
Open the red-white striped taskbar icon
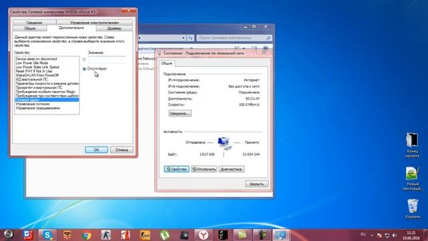[126, 235]
